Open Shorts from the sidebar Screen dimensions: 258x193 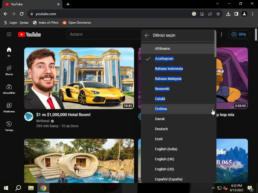(9, 71)
